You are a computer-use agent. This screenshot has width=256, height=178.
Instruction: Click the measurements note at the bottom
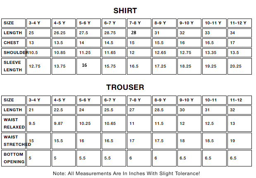click(x=127, y=173)
